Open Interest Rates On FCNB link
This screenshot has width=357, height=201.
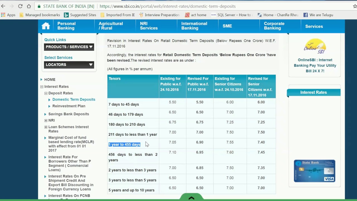point(69,196)
